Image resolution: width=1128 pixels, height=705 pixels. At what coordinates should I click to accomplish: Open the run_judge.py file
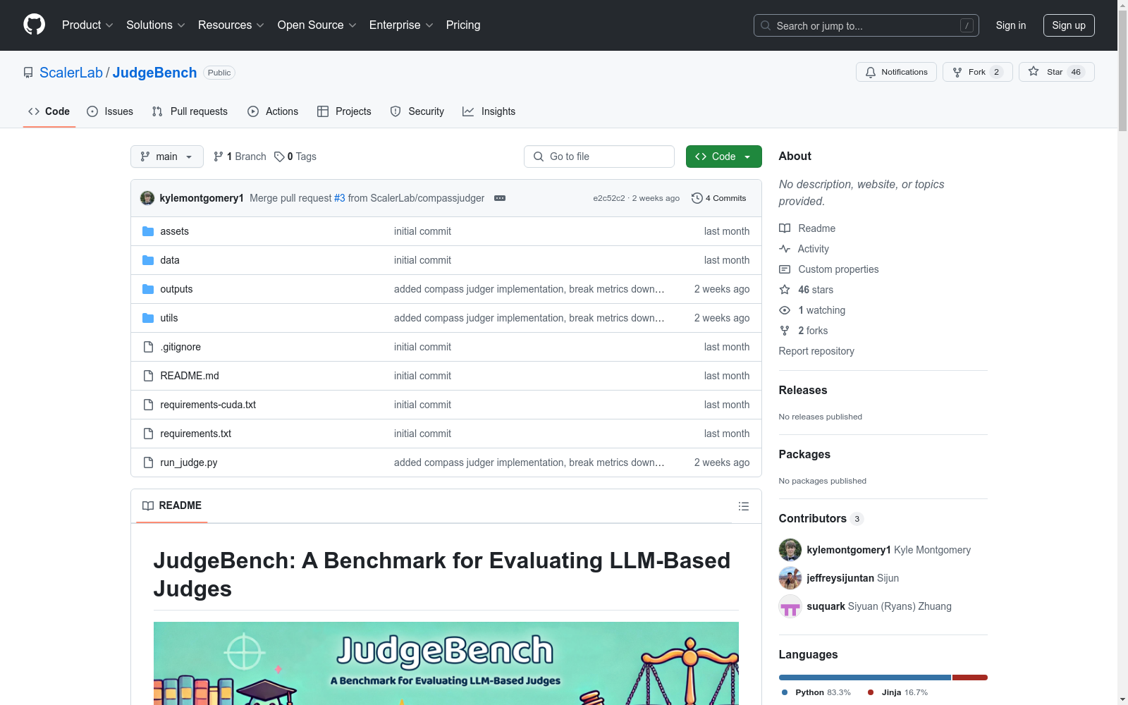point(189,462)
